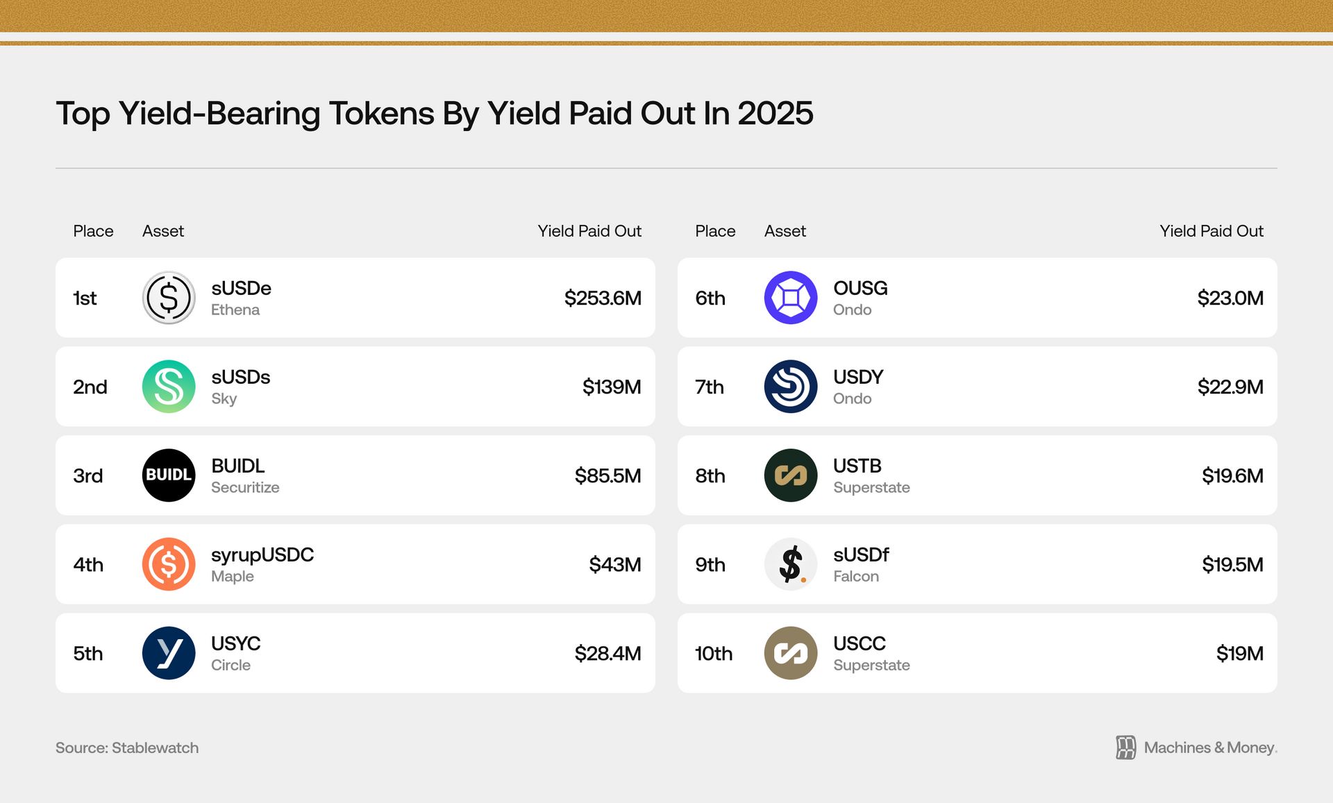Click the right table Asset column header
This screenshot has height=803, width=1333.
click(785, 231)
